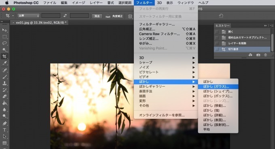
Task: Select the Path Selection tool
Action: pyautogui.click(x=4, y=137)
